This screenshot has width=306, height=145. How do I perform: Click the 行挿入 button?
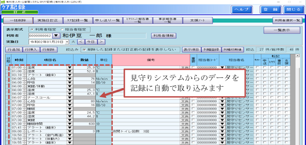[31, 50]
